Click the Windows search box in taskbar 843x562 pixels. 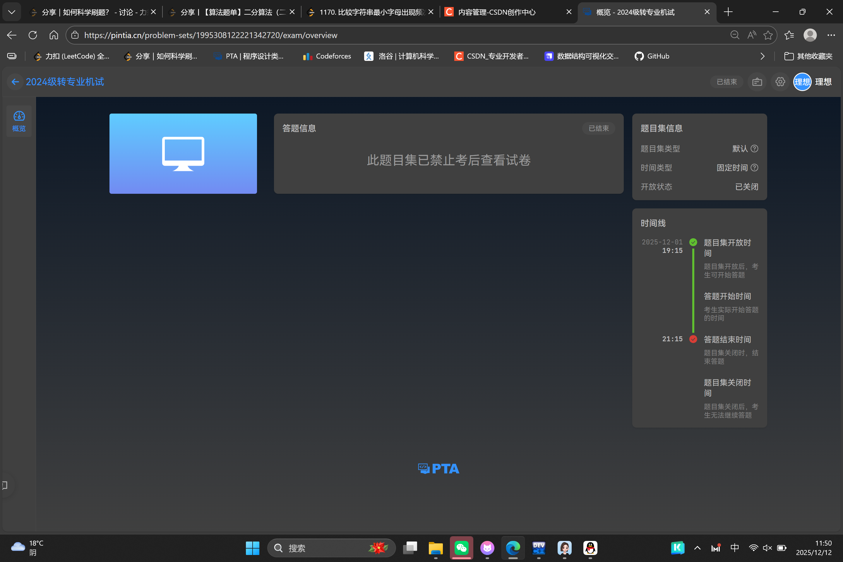tap(330, 548)
